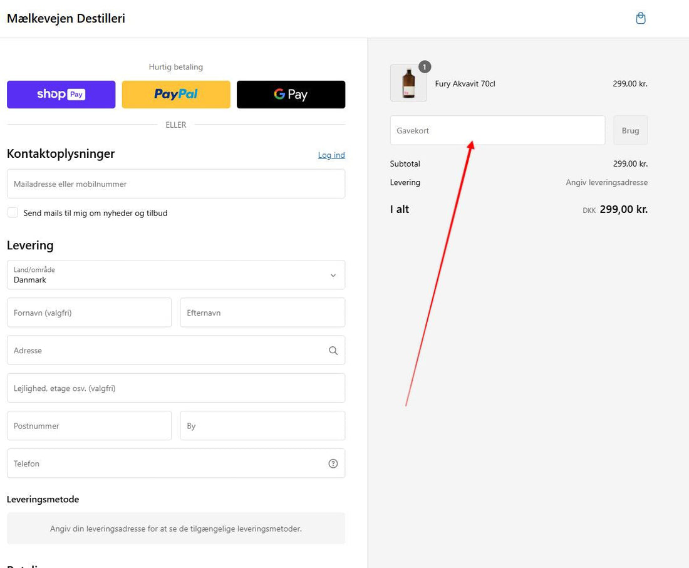689x568 pixels.
Task: Open the shopping bag cart icon
Action: point(640,18)
